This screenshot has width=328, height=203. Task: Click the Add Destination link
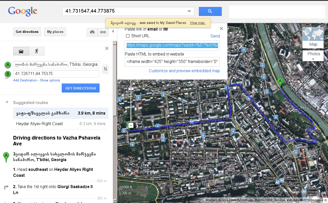click(x=25, y=80)
